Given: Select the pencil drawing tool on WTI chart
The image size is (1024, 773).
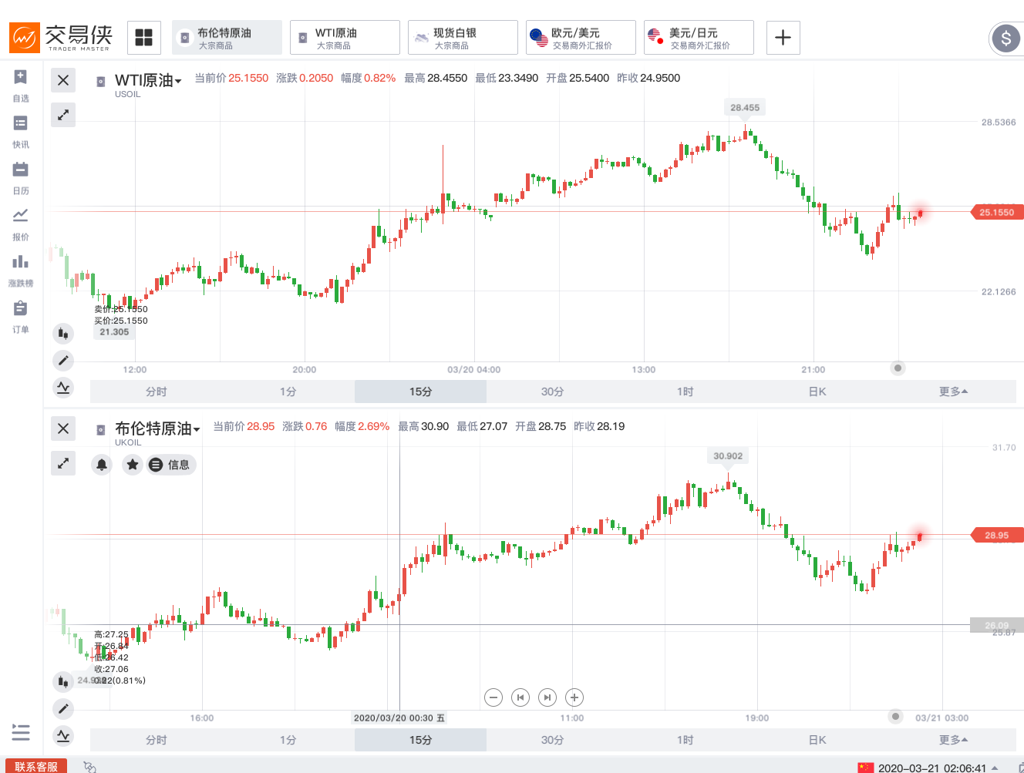Looking at the screenshot, I should (x=63, y=360).
